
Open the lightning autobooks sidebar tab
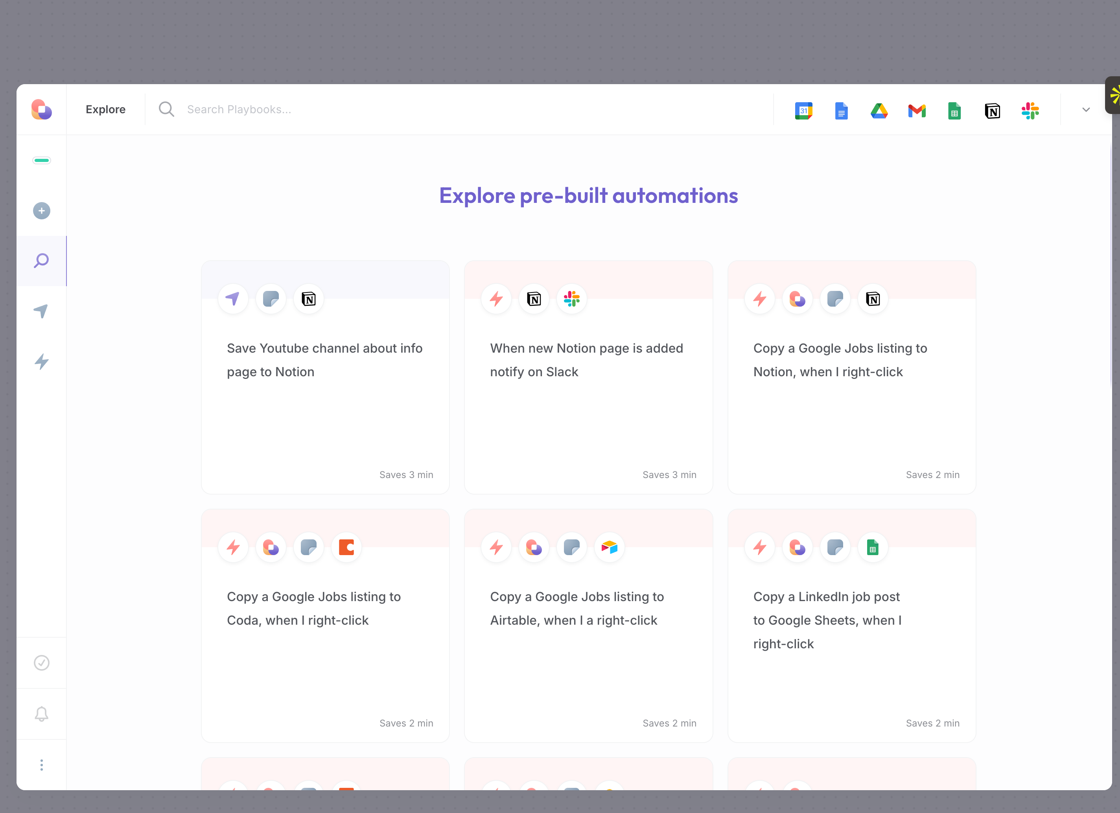(41, 361)
